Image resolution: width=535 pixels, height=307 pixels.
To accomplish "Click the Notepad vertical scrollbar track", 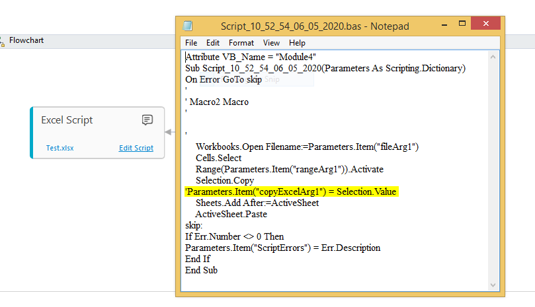I will (493, 165).
